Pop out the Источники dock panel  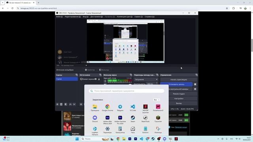(x=100, y=75)
